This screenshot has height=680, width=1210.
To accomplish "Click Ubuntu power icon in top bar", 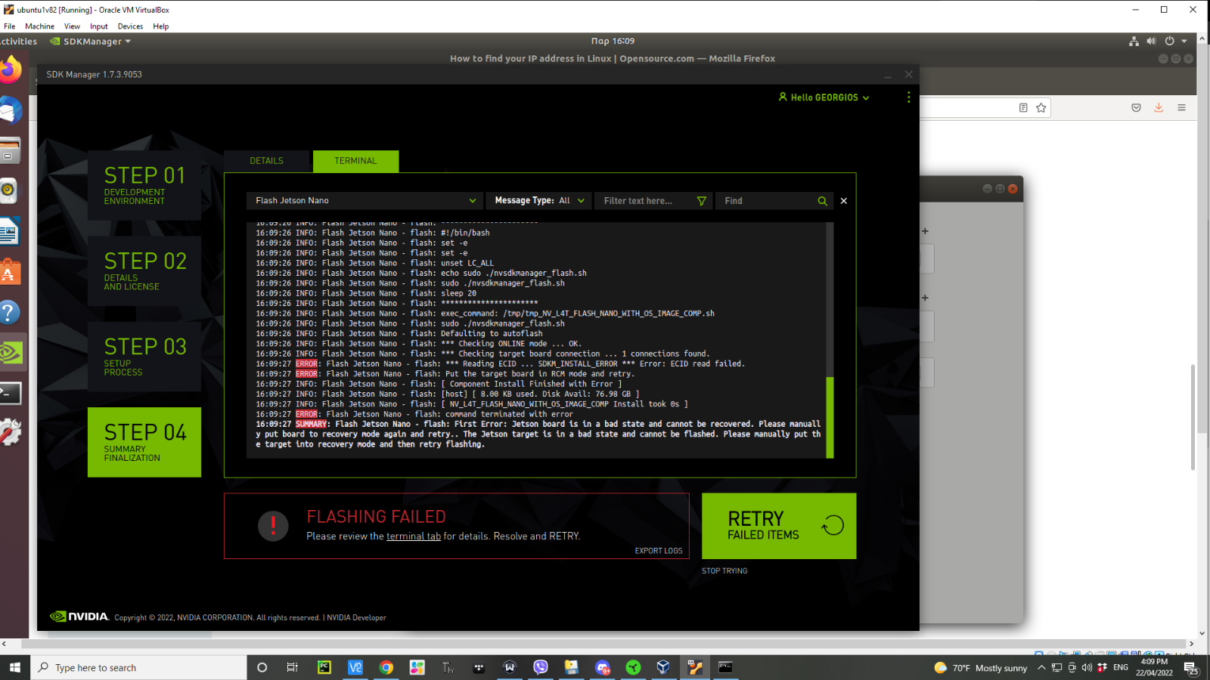I will click(x=1169, y=42).
